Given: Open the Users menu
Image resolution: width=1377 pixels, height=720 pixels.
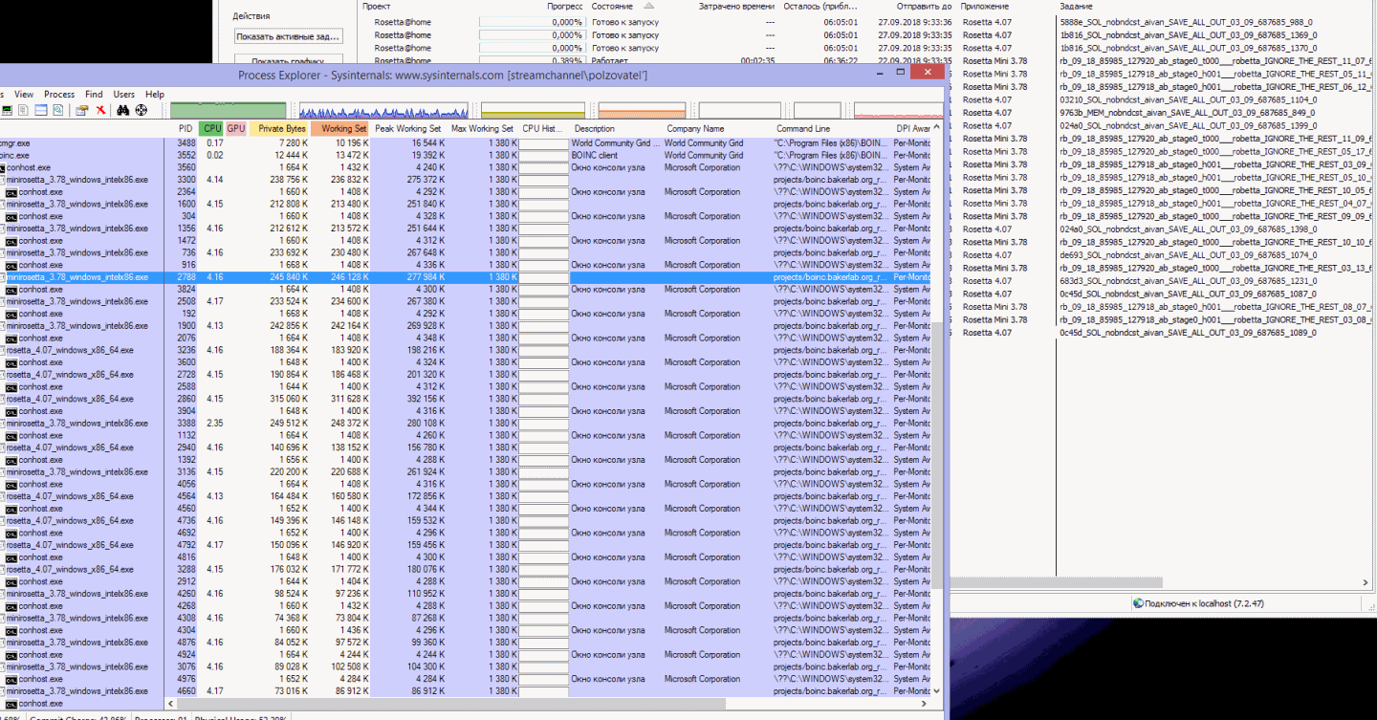Looking at the screenshot, I should 124,95.
